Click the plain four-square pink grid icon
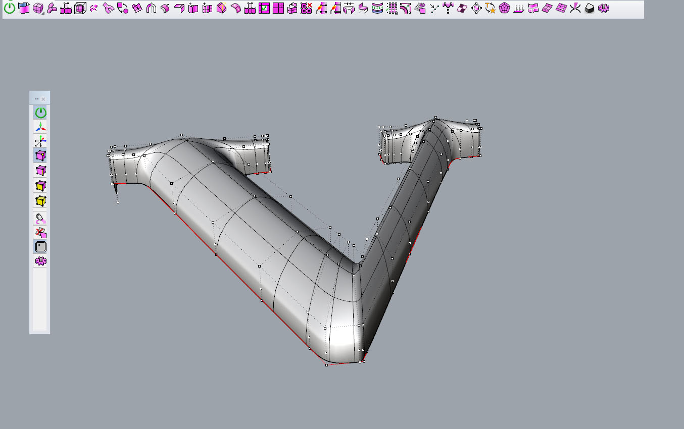This screenshot has height=429, width=684. (278, 8)
